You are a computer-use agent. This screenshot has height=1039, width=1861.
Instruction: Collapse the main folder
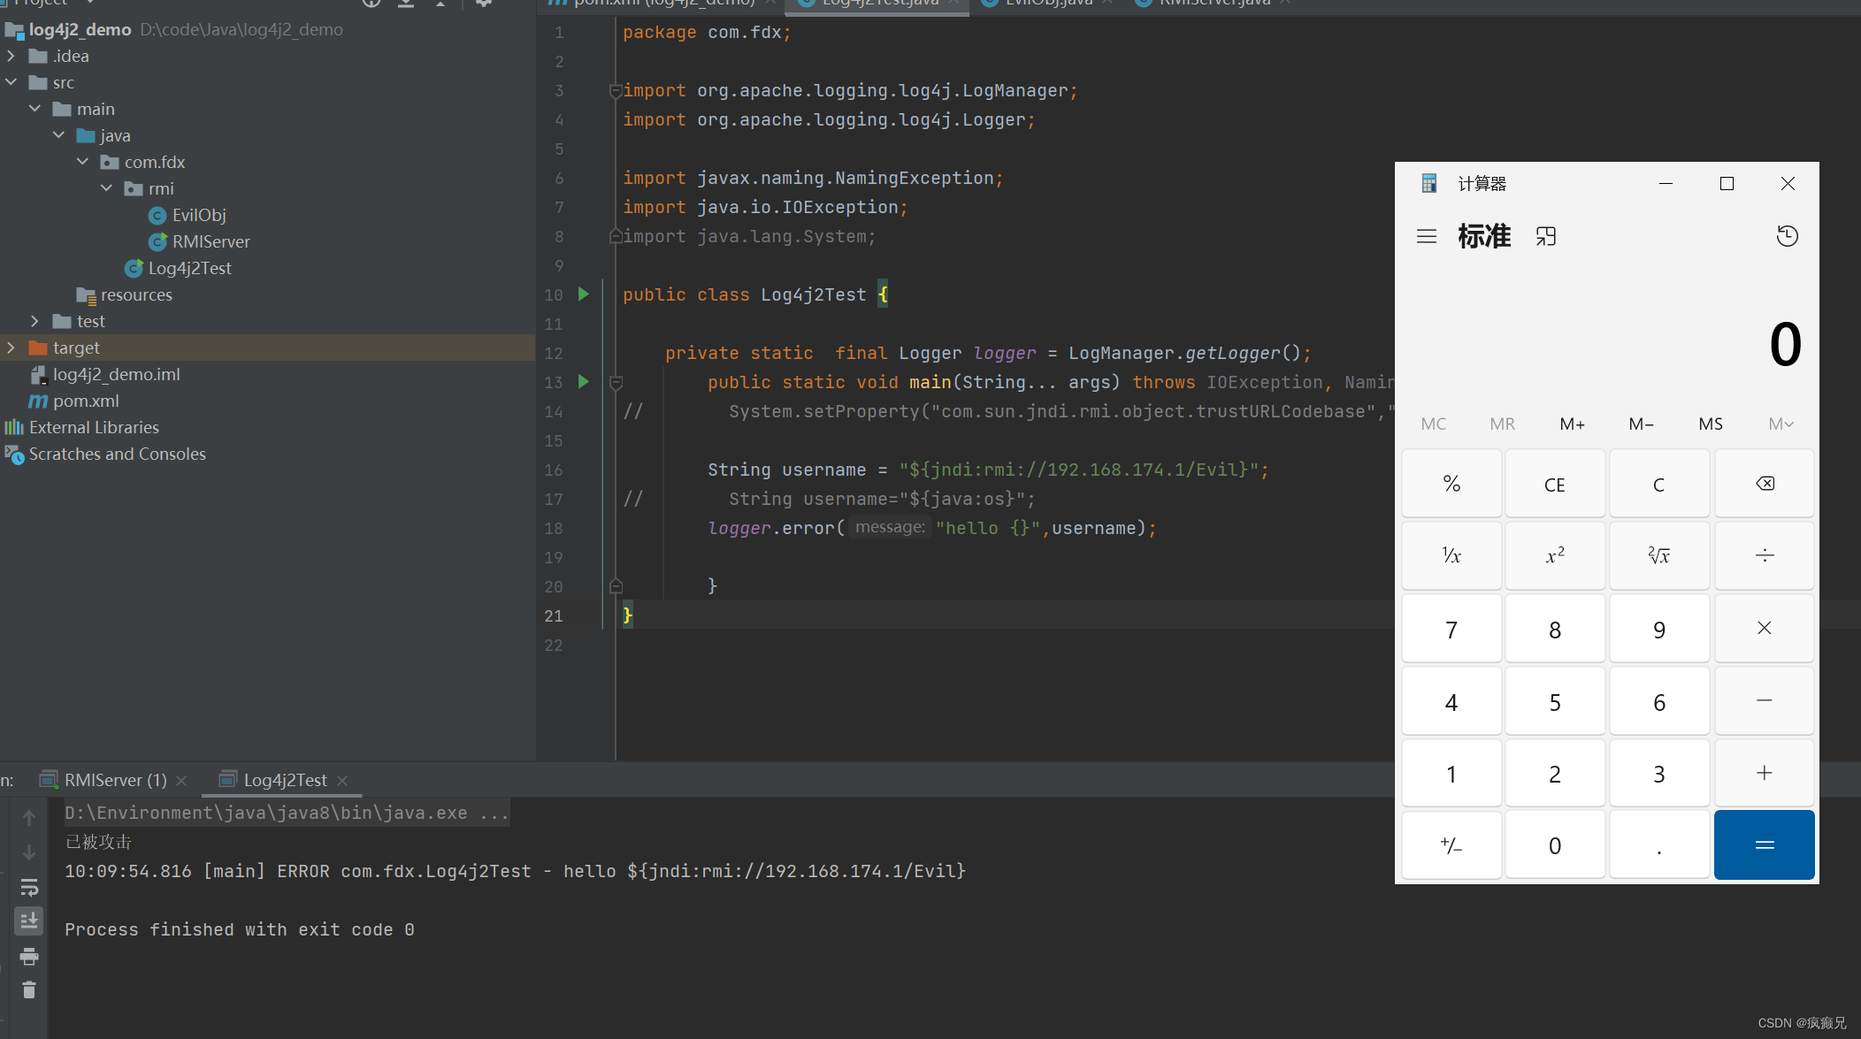(35, 109)
